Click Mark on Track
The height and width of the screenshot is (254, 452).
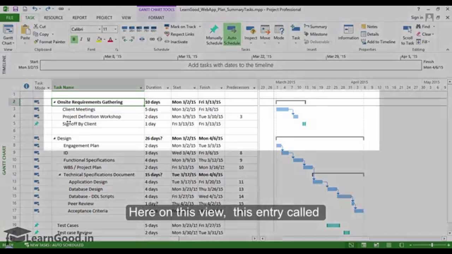(x=180, y=26)
